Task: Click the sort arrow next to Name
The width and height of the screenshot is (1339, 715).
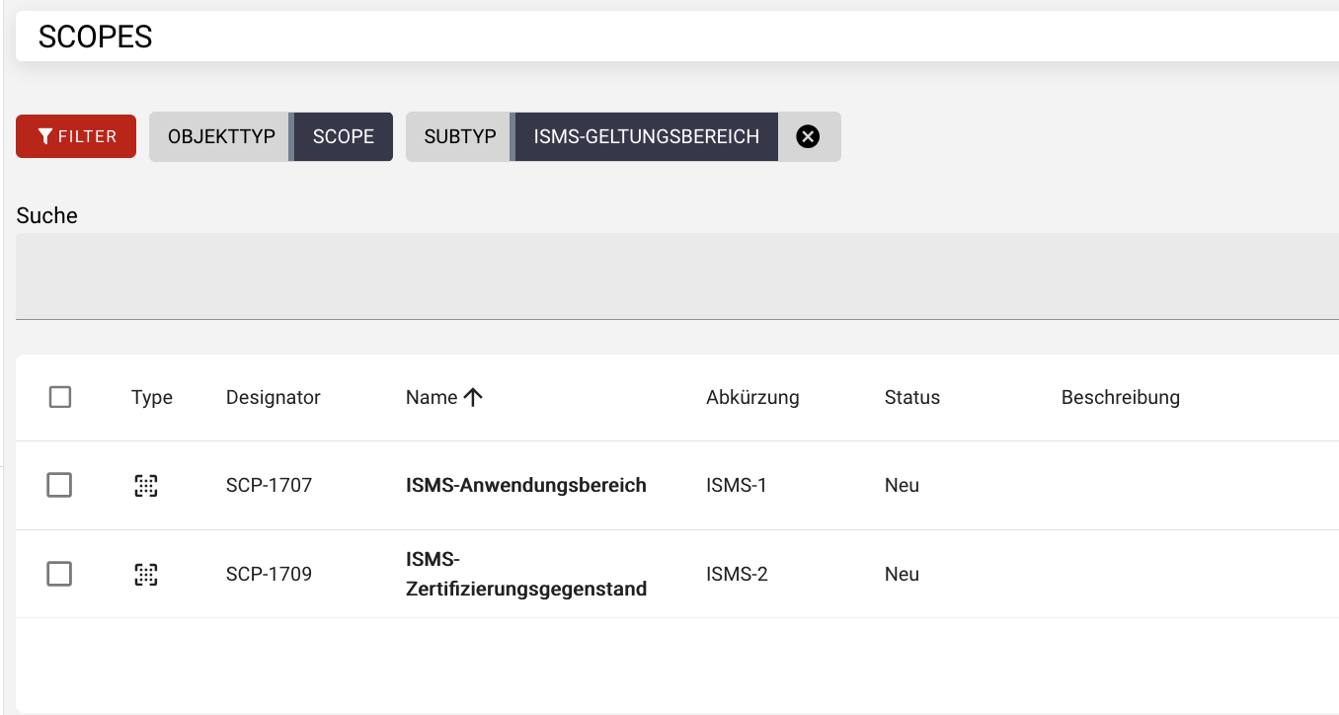Action: pos(474,396)
